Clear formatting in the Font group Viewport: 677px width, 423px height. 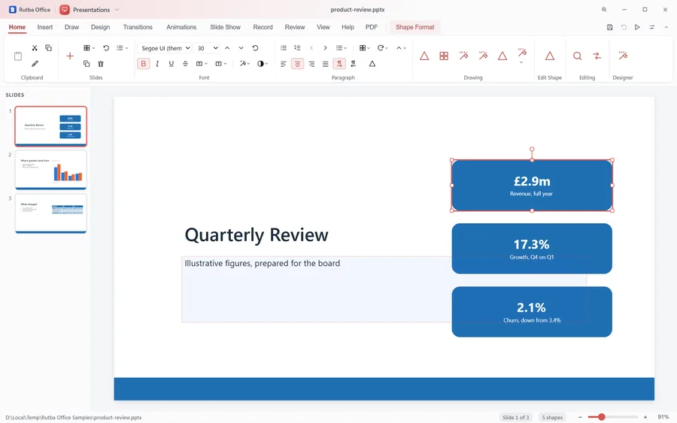[255, 48]
